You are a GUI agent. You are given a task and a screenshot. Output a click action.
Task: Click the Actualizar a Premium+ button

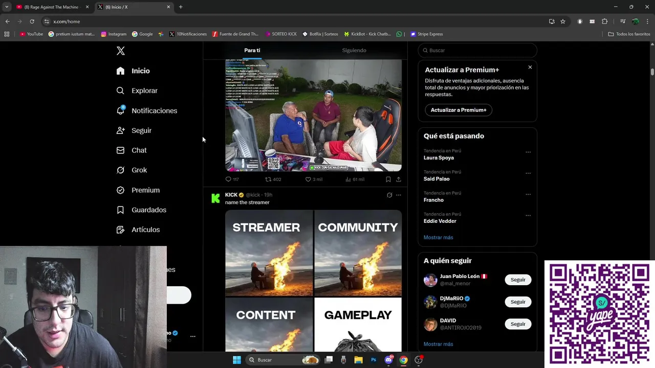458,110
